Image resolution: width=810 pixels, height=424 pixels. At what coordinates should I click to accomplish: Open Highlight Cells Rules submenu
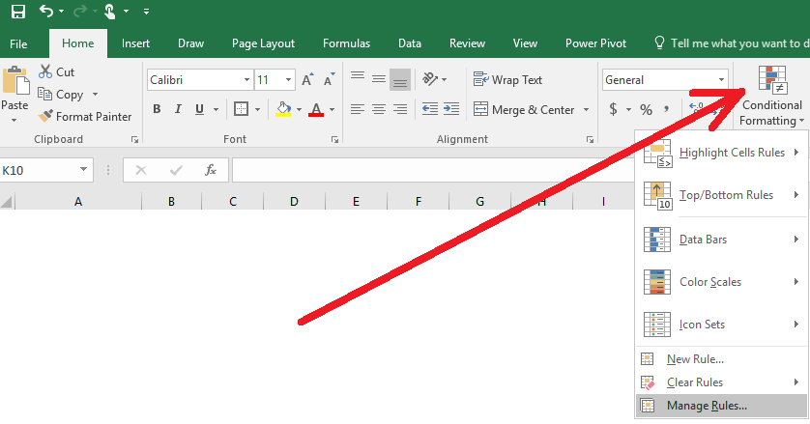pyautogui.click(x=721, y=153)
